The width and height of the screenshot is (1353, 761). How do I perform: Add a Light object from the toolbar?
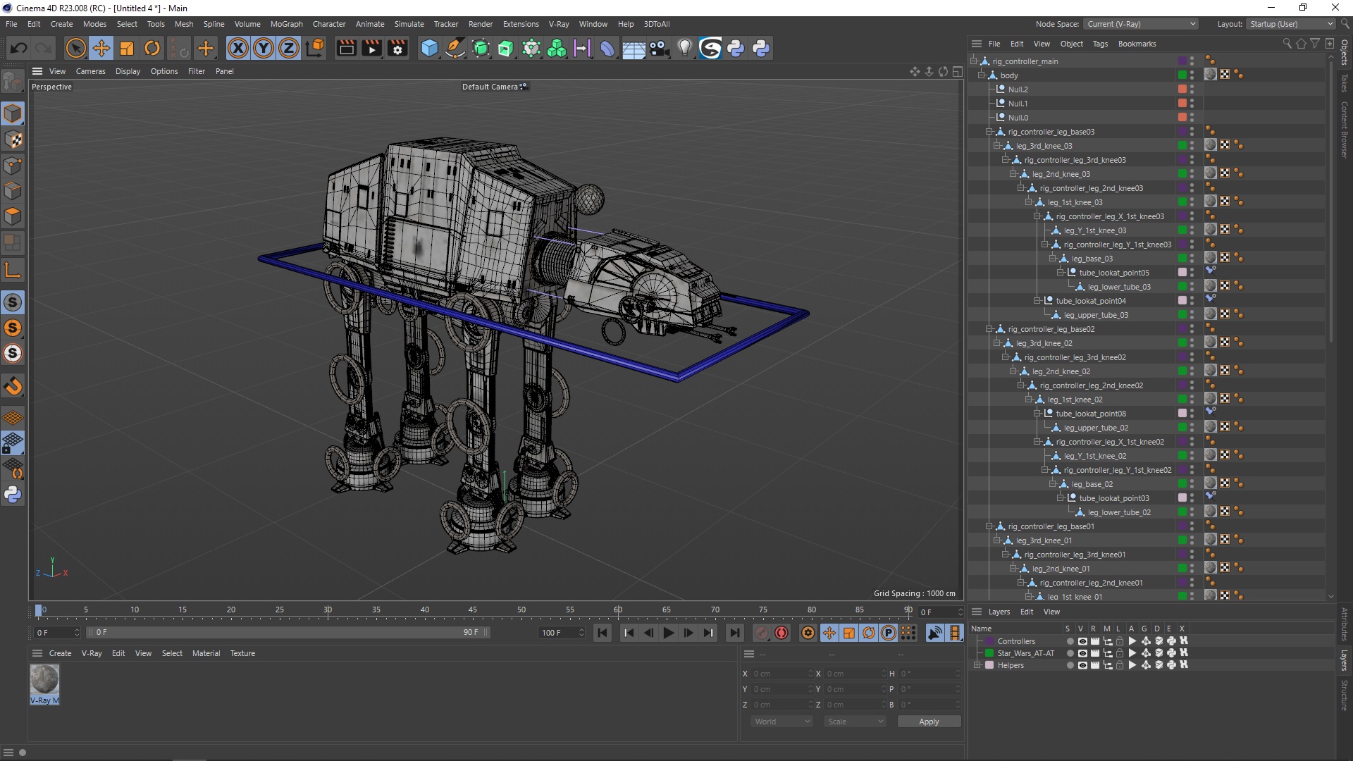pos(684,48)
